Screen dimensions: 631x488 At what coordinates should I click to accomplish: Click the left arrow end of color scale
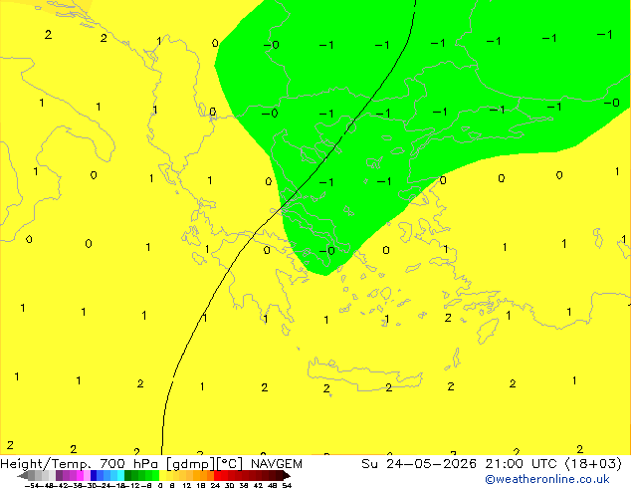[x=23, y=476]
